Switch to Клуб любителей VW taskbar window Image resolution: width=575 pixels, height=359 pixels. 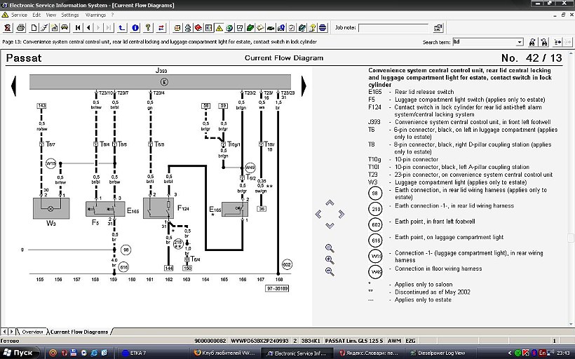tap(226, 353)
